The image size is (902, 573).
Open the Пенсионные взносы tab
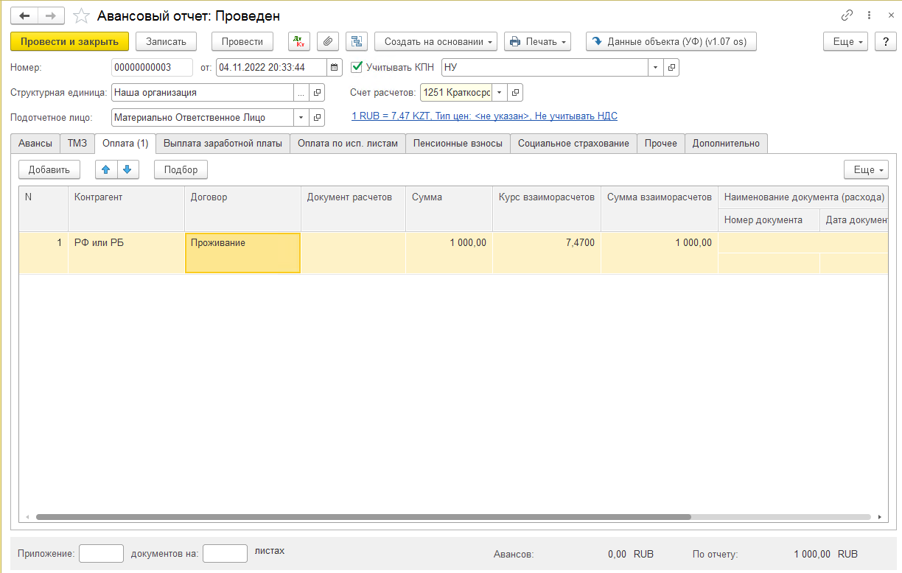(458, 144)
